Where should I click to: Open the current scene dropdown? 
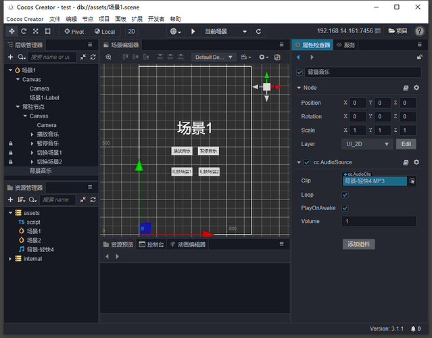(x=226, y=31)
